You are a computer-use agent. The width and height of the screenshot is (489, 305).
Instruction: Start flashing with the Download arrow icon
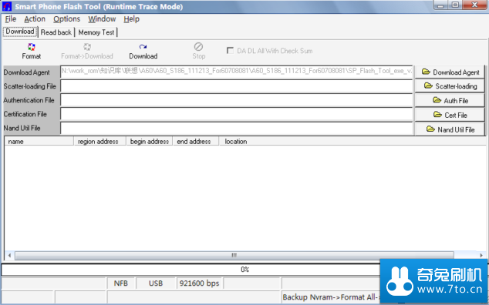(143, 47)
